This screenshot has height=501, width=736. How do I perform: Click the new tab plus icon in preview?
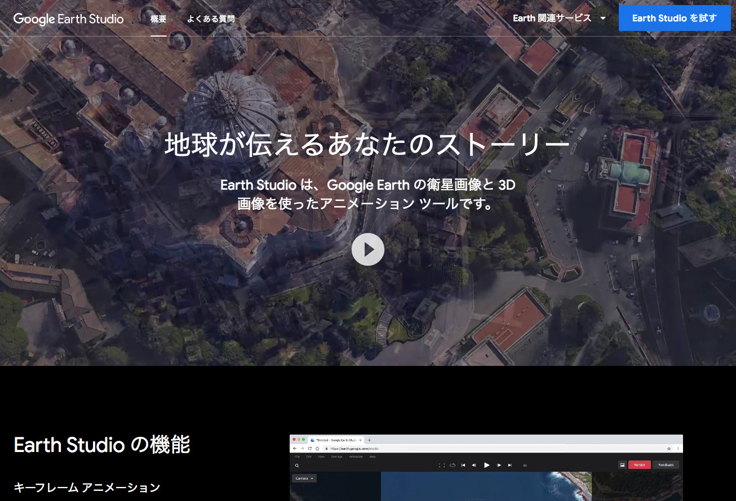tap(369, 440)
